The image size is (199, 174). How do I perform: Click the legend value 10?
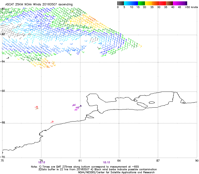pyautogui.click(x=132, y=7)
